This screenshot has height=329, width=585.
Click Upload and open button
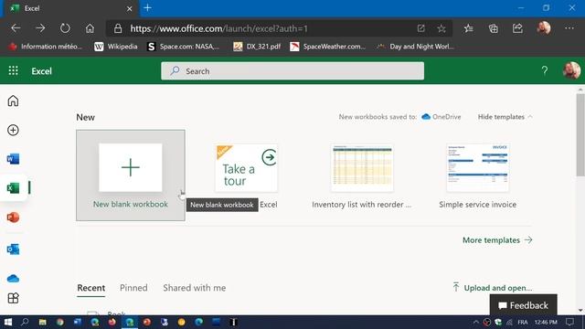(493, 288)
